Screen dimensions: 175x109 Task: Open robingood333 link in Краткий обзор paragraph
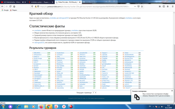tap(63, 18)
